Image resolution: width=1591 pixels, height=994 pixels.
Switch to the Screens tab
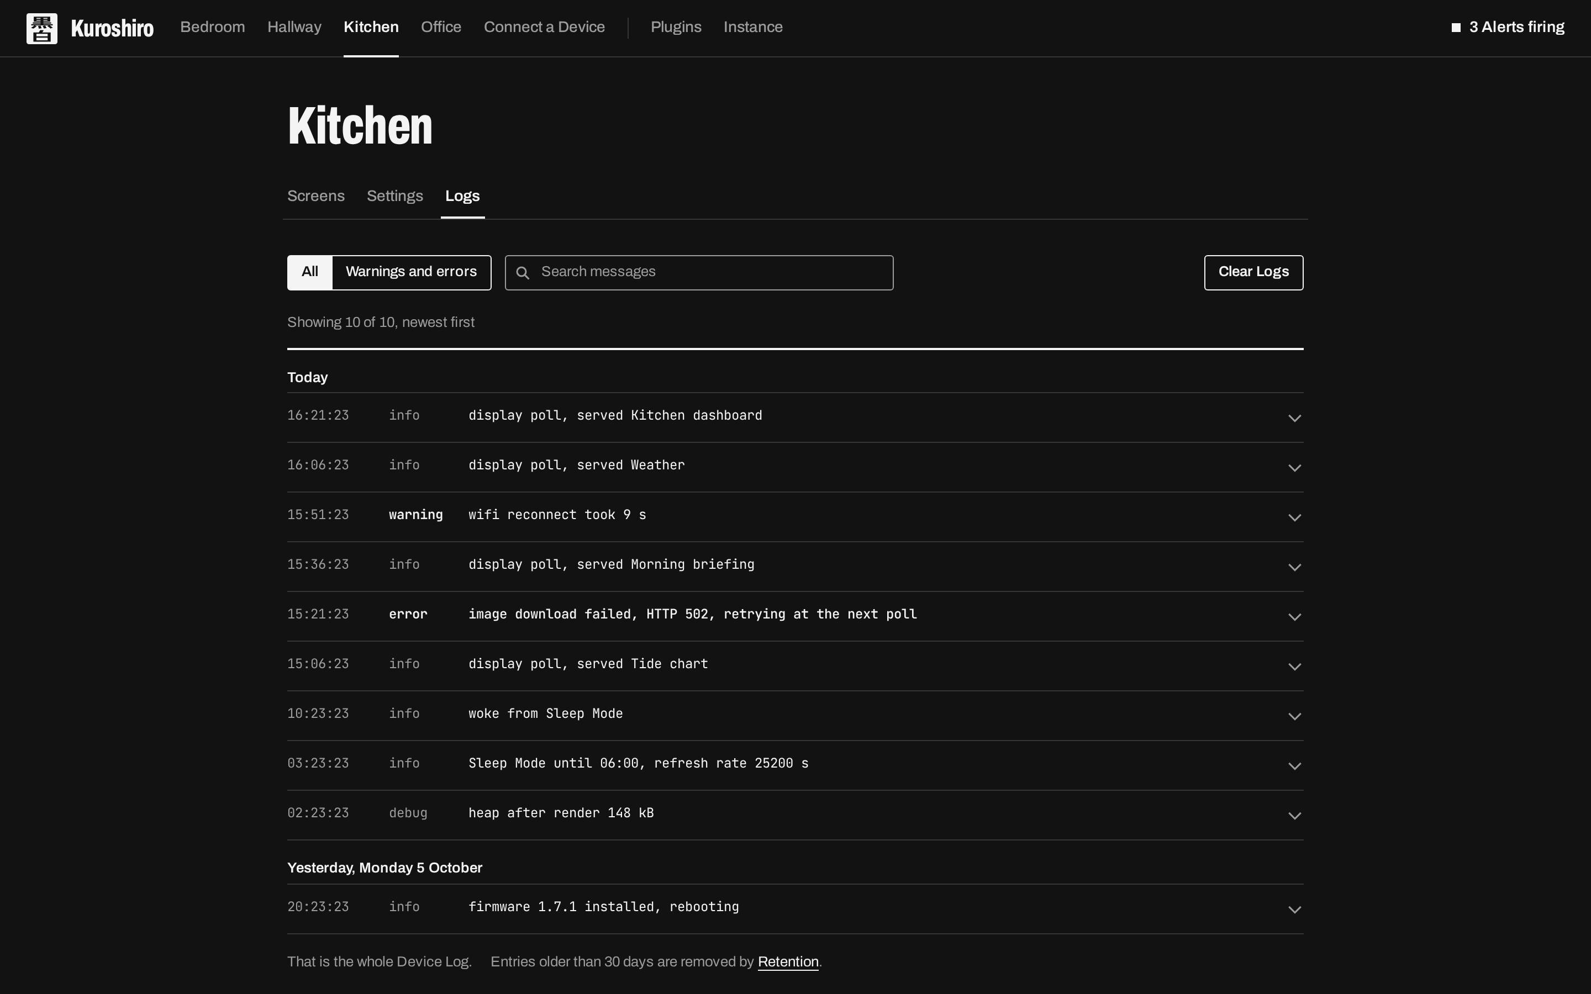(315, 197)
